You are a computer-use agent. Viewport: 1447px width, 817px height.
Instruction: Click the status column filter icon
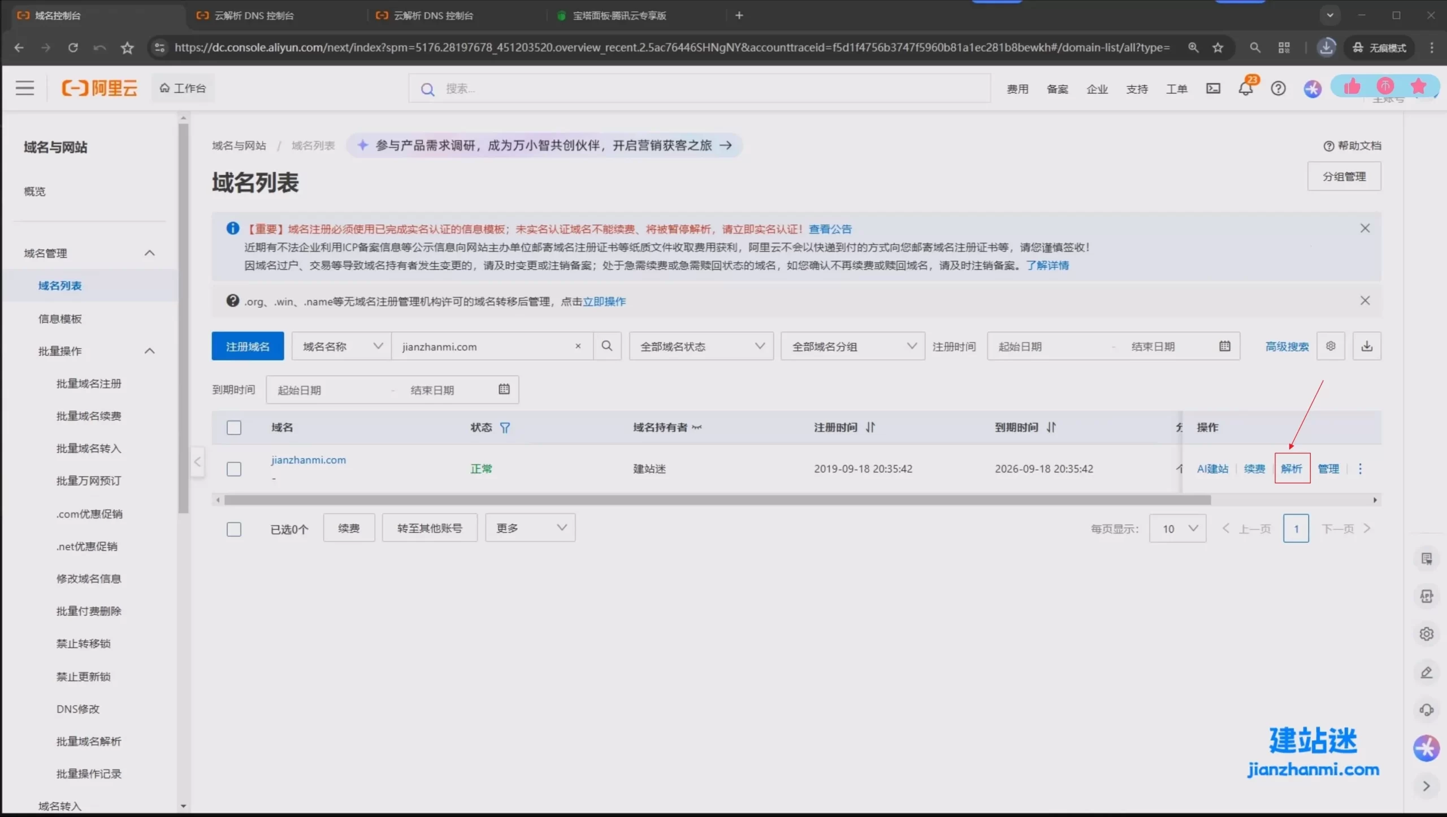point(505,428)
